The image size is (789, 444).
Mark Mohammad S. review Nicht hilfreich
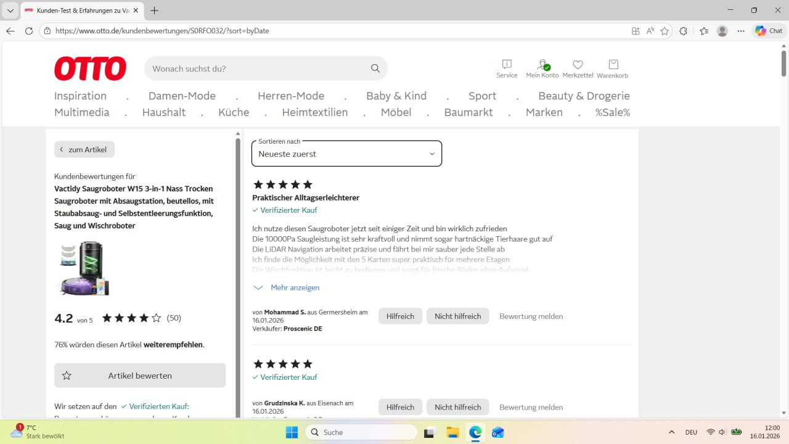tap(457, 316)
